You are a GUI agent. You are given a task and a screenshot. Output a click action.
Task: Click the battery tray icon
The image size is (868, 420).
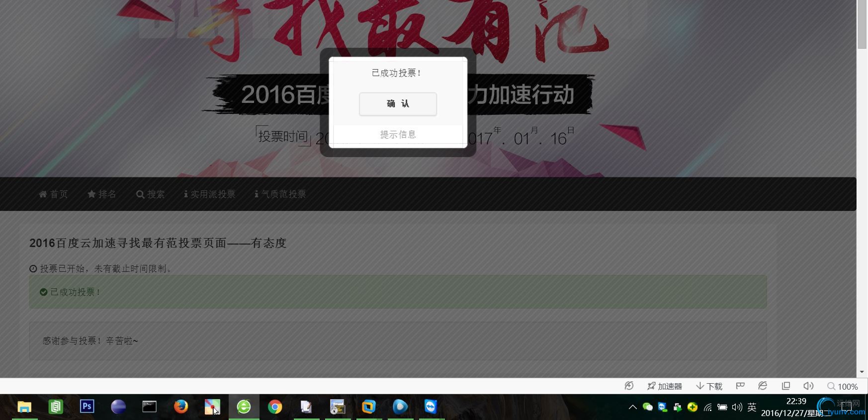tap(722, 407)
